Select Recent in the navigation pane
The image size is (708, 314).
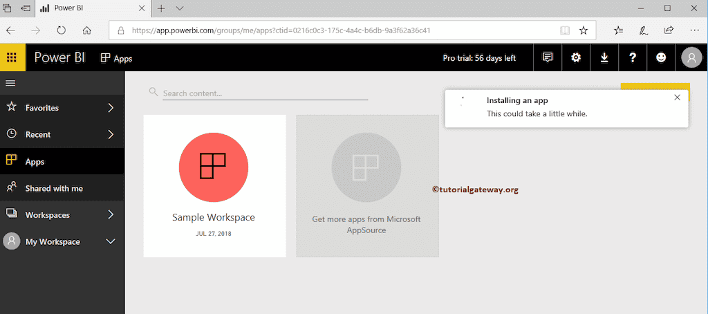tap(62, 135)
